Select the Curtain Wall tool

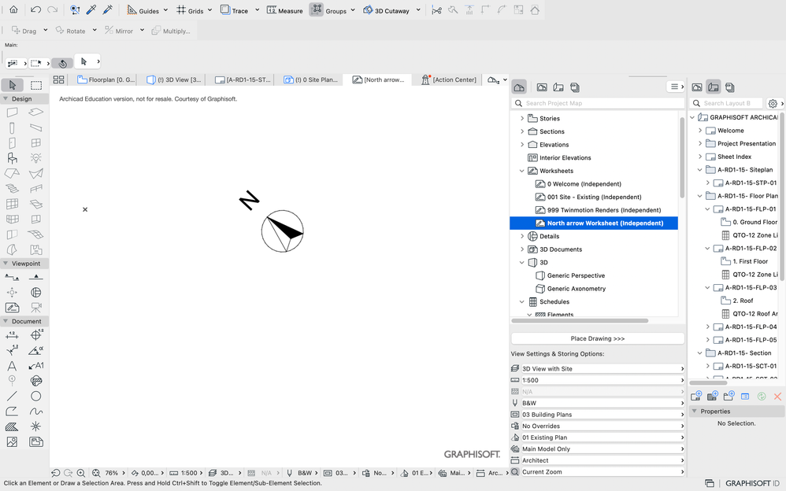click(12, 204)
